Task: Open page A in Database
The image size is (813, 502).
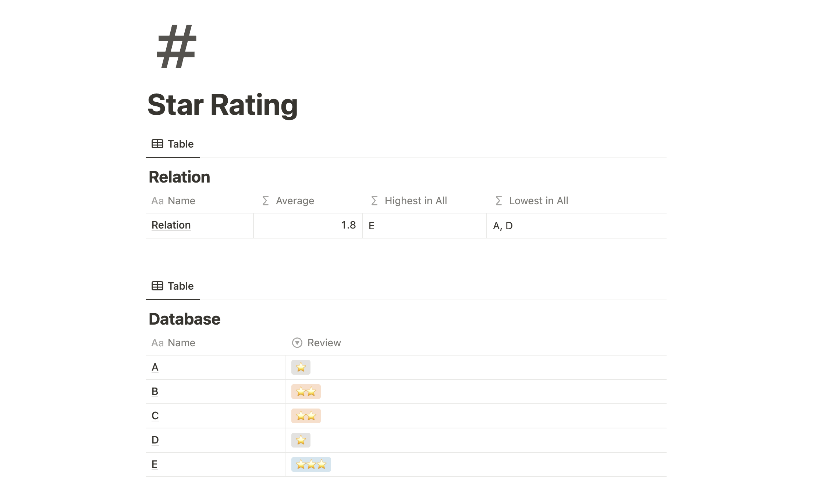Action: 155,367
